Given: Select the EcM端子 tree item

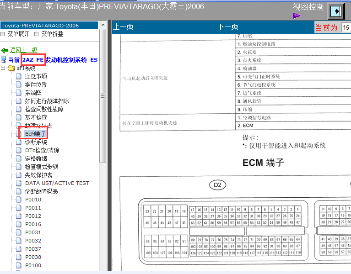Looking at the screenshot, I should tap(35, 134).
